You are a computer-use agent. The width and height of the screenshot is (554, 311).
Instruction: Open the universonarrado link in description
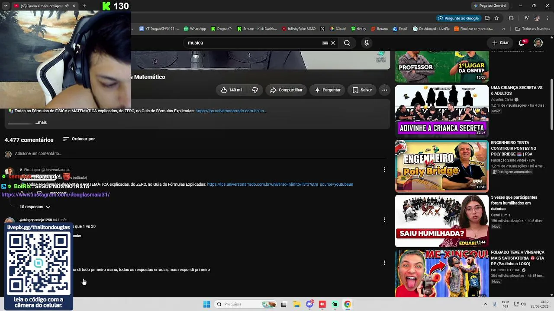pos(231,111)
